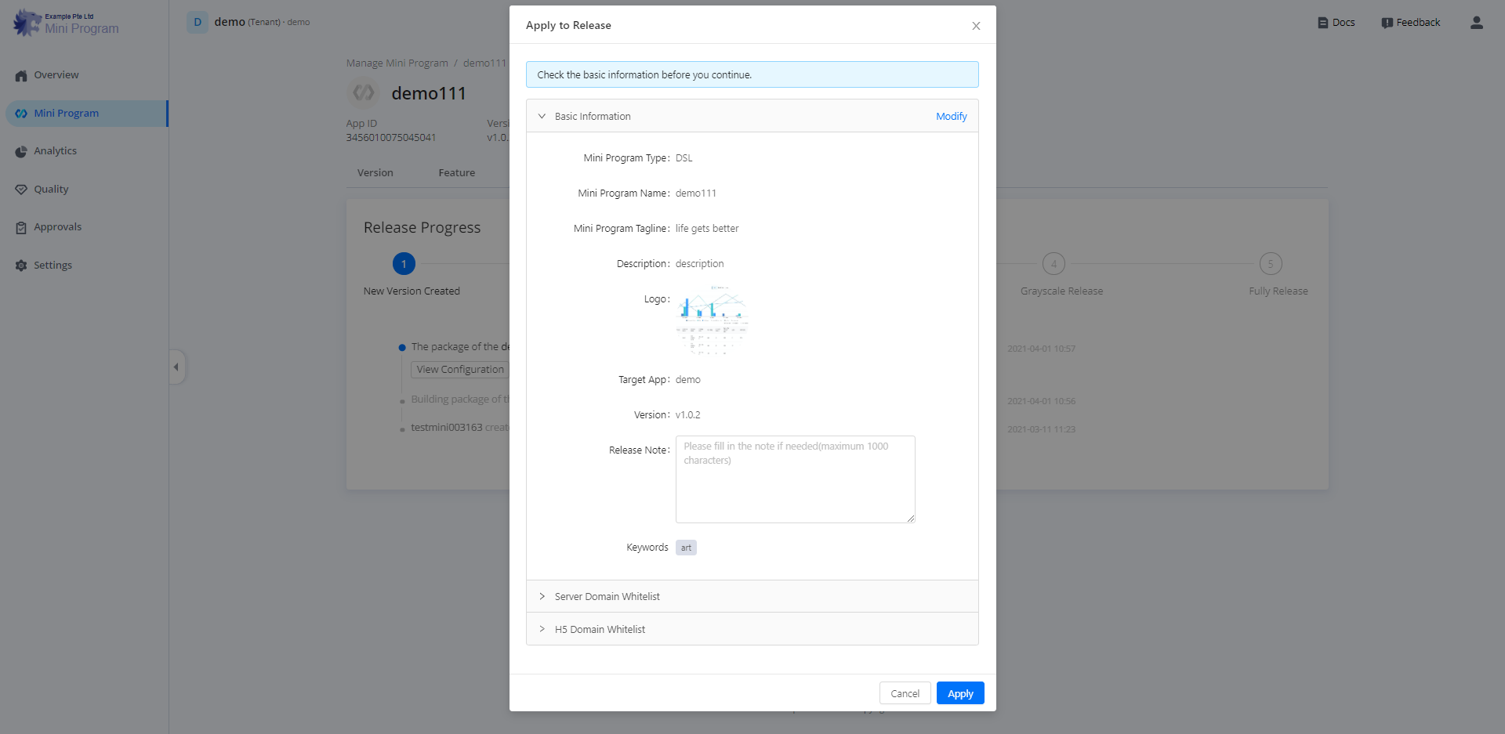Open the Docs link in header

click(1336, 23)
